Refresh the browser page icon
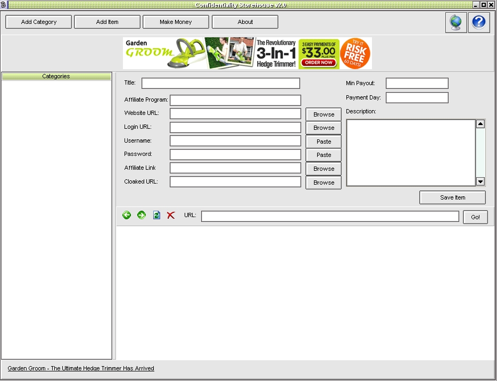This screenshot has width=497, height=381. coord(156,215)
